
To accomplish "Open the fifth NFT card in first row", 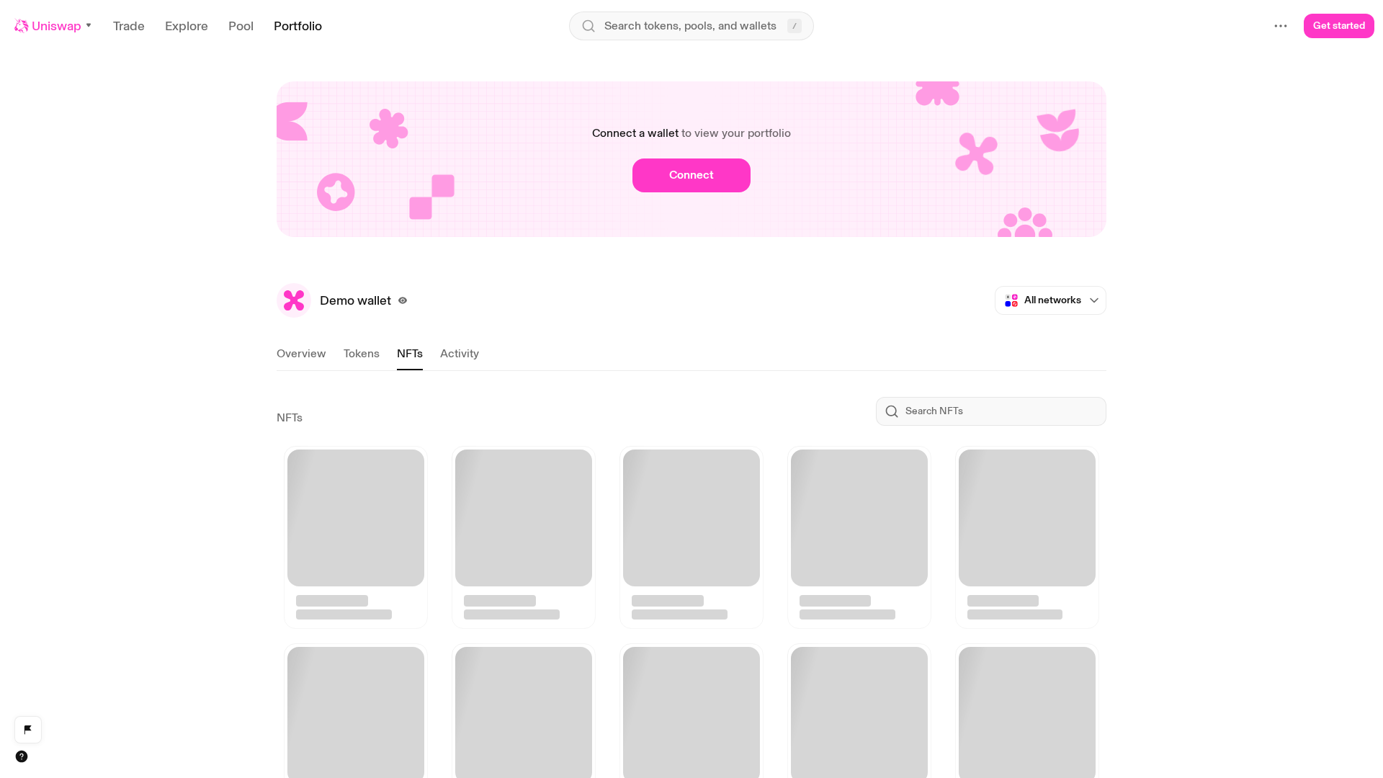I will coord(1027,537).
